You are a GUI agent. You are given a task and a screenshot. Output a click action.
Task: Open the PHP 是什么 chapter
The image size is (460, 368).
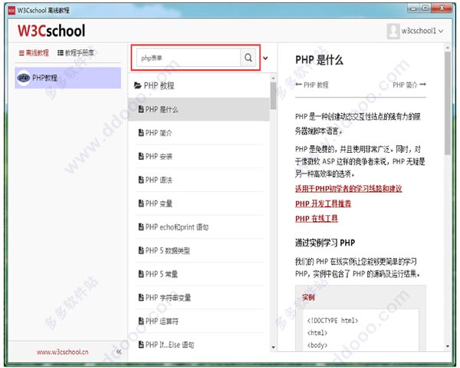pyautogui.click(x=199, y=109)
